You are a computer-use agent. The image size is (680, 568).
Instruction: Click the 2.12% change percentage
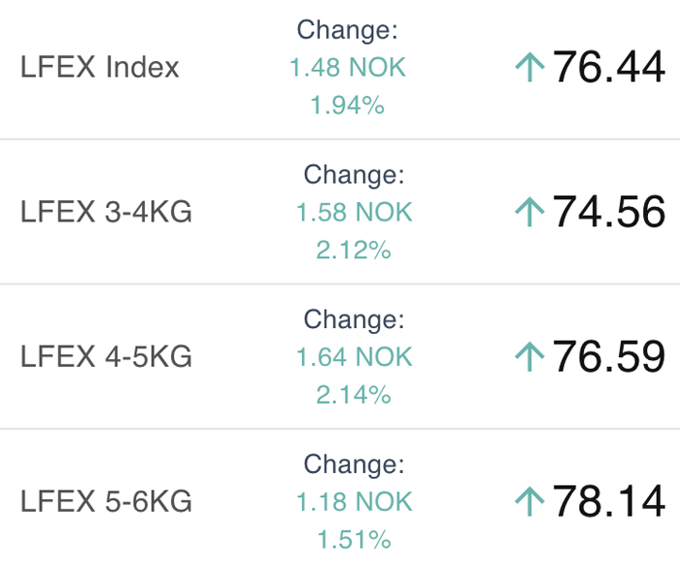coord(354,250)
